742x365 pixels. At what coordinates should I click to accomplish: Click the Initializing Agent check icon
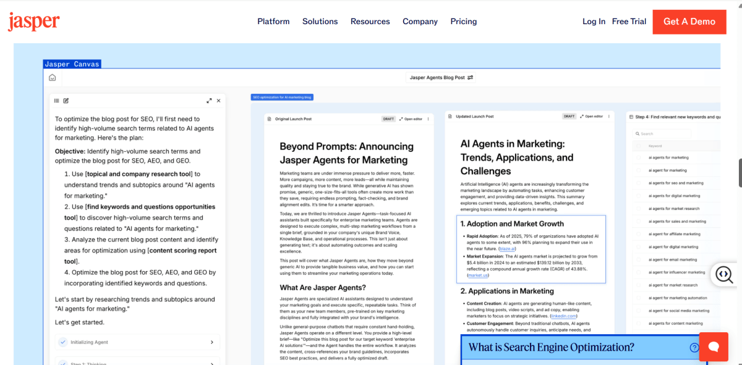(62, 342)
